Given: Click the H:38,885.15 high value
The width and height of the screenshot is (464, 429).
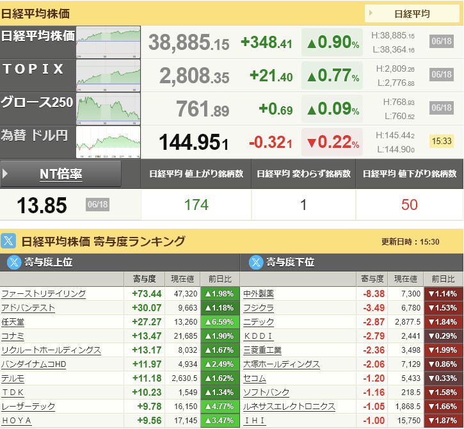Looking at the screenshot, I should [x=393, y=36].
